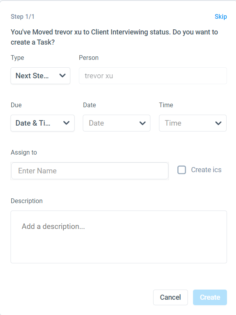236x315 pixels.
Task: Click the chevron arrow in the Due field
Action: coord(66,123)
